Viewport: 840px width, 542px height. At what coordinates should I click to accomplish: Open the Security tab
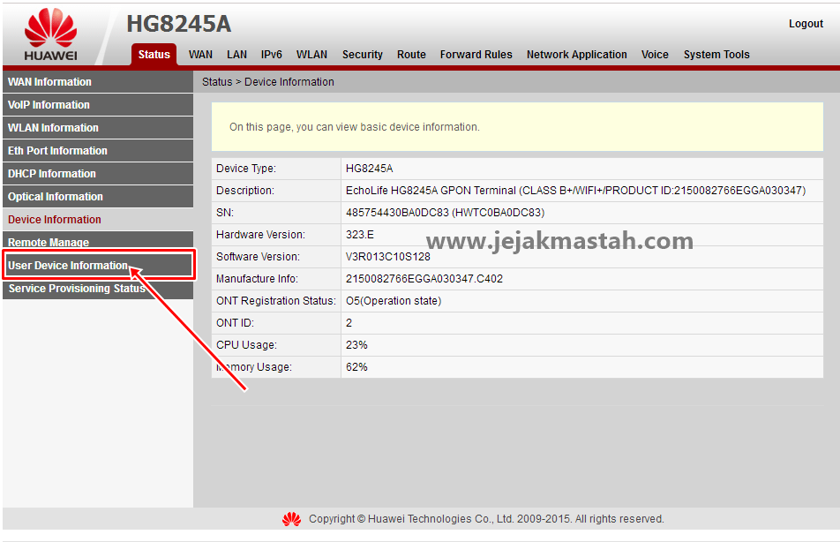[x=362, y=54]
